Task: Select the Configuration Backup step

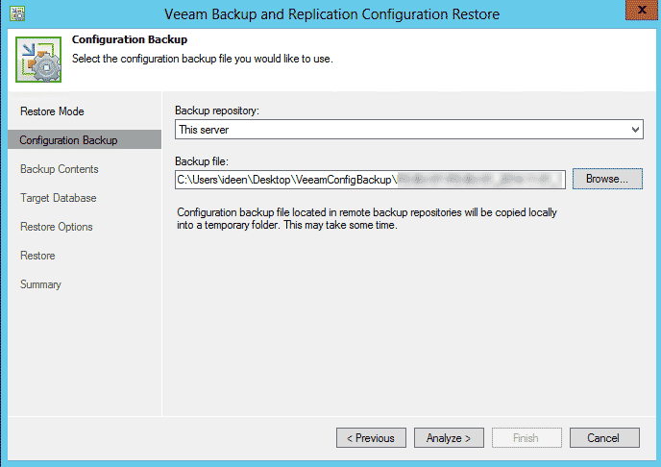Action: click(85, 140)
